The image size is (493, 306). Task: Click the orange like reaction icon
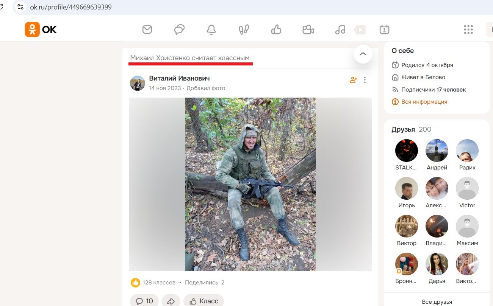coord(135,283)
